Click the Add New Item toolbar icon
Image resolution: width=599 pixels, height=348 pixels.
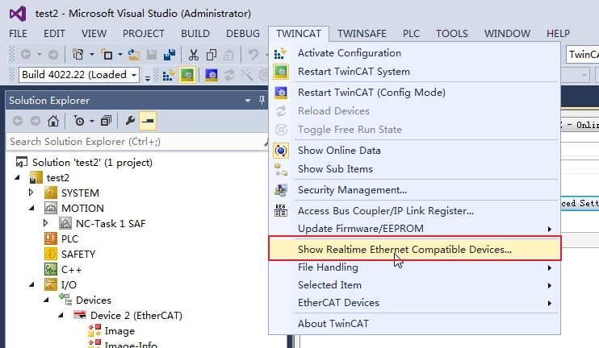[107, 55]
